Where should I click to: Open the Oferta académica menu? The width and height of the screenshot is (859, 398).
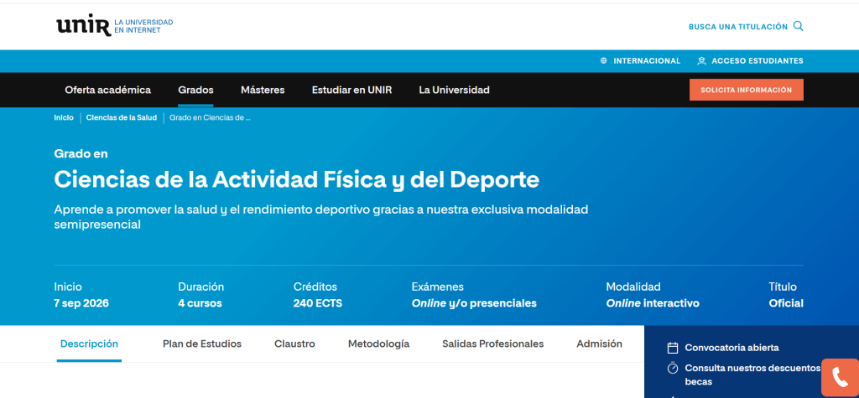pos(108,90)
